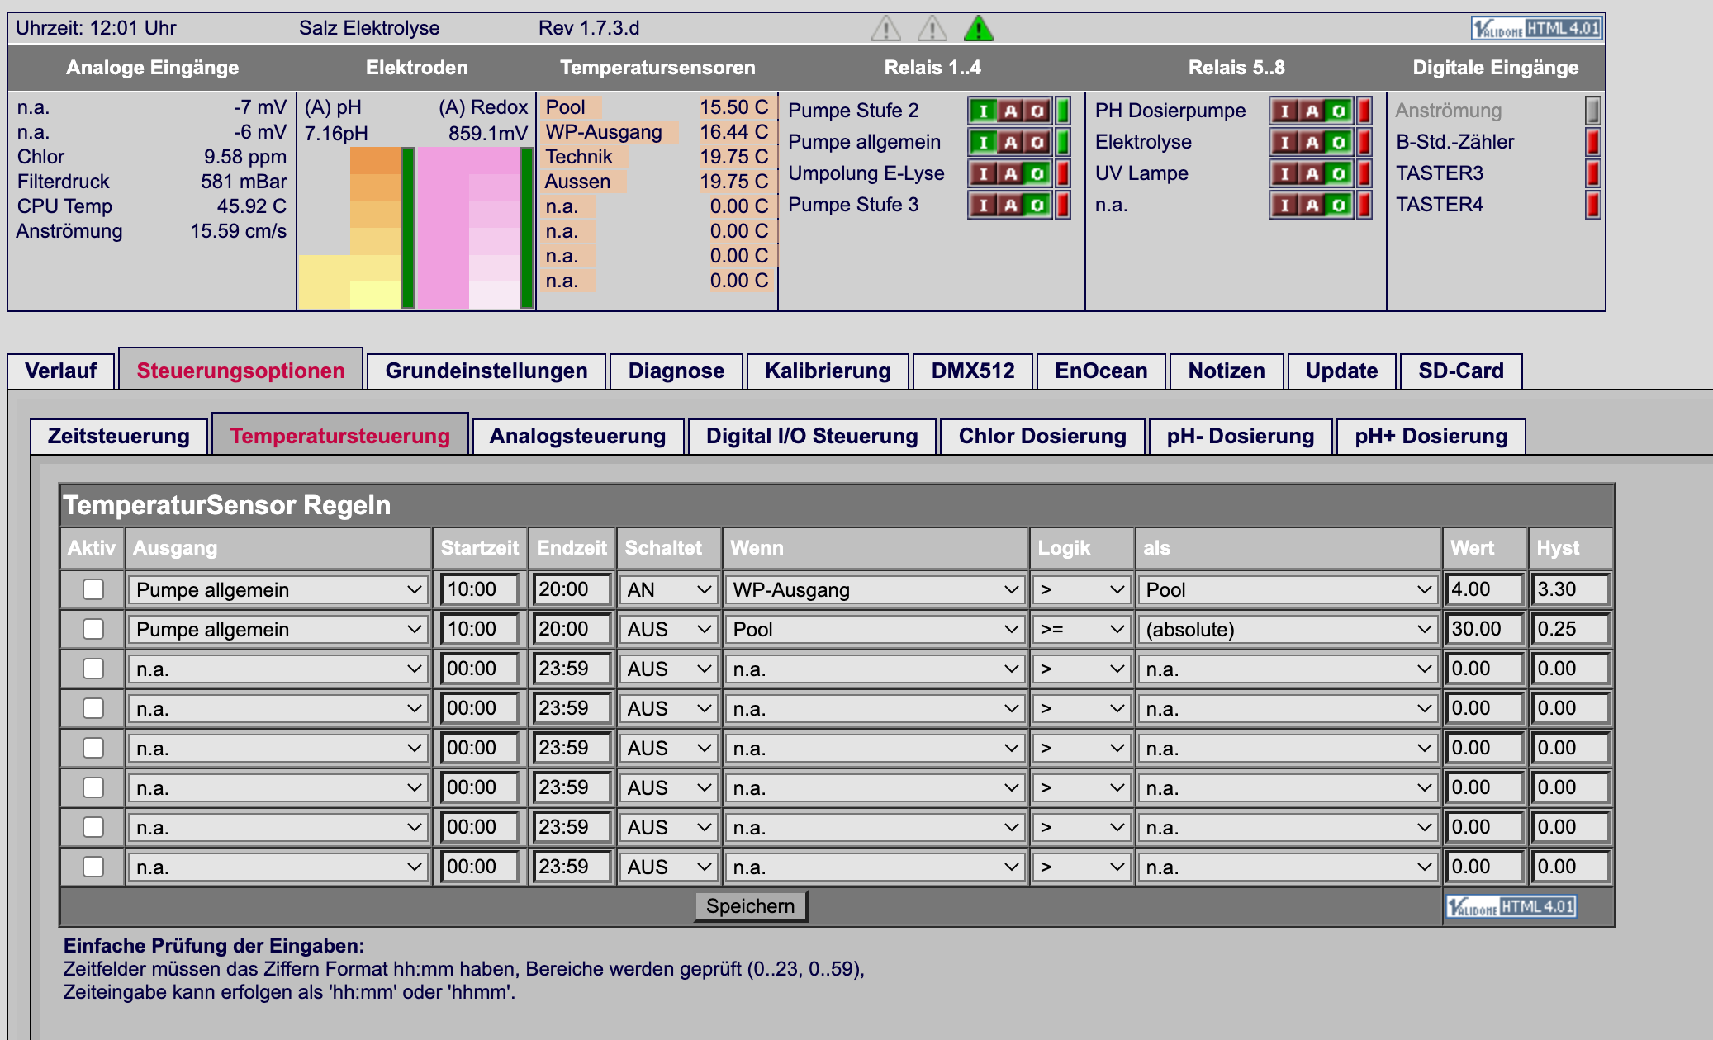The image size is (1713, 1040).
Task: Set UV Lampe relay to A (auto)
Action: (1312, 173)
